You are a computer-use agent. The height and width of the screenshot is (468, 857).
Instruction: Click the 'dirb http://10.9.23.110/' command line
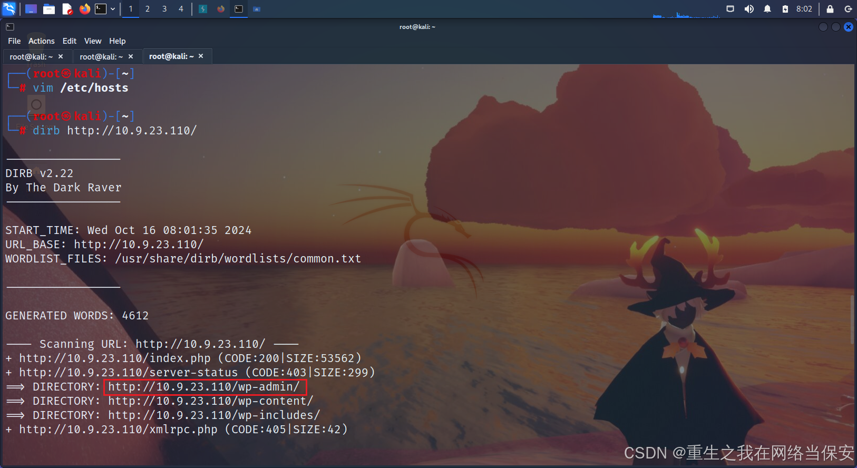(x=115, y=131)
